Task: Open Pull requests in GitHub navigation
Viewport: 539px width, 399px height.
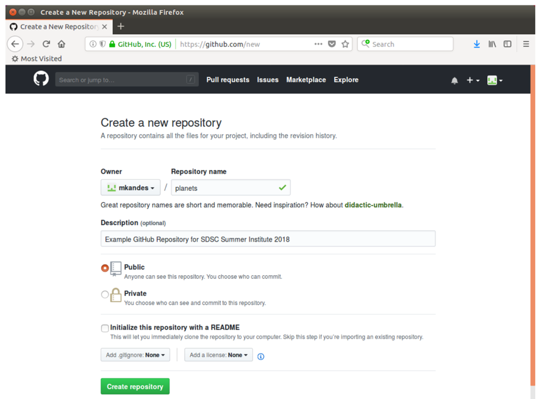Action: tap(227, 80)
